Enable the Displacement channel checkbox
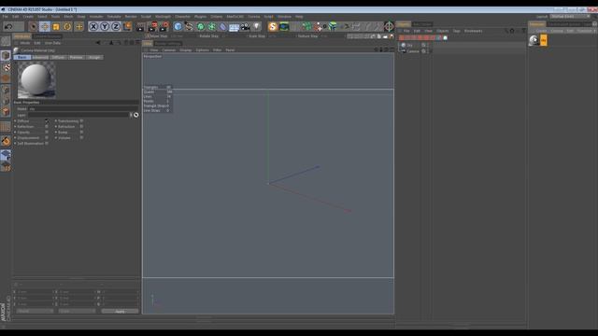The image size is (598, 336). coord(47,138)
